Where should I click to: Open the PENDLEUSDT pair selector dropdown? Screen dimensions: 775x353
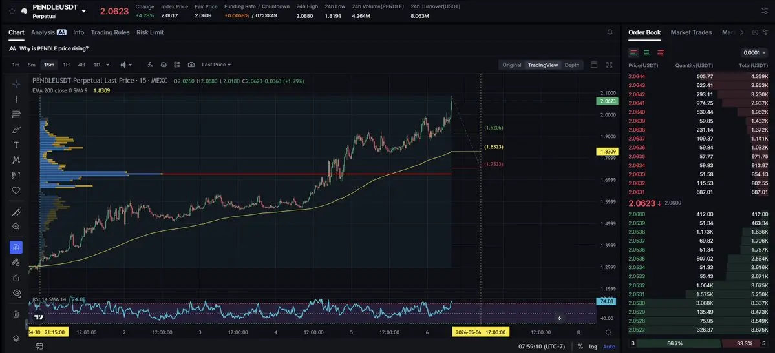pyautogui.click(x=83, y=11)
